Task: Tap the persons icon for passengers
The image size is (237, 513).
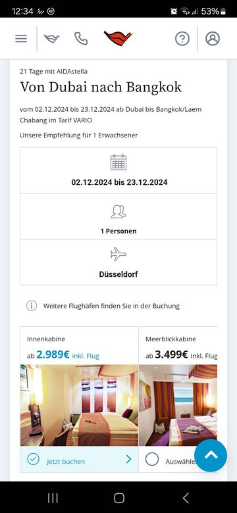Action: [x=118, y=211]
